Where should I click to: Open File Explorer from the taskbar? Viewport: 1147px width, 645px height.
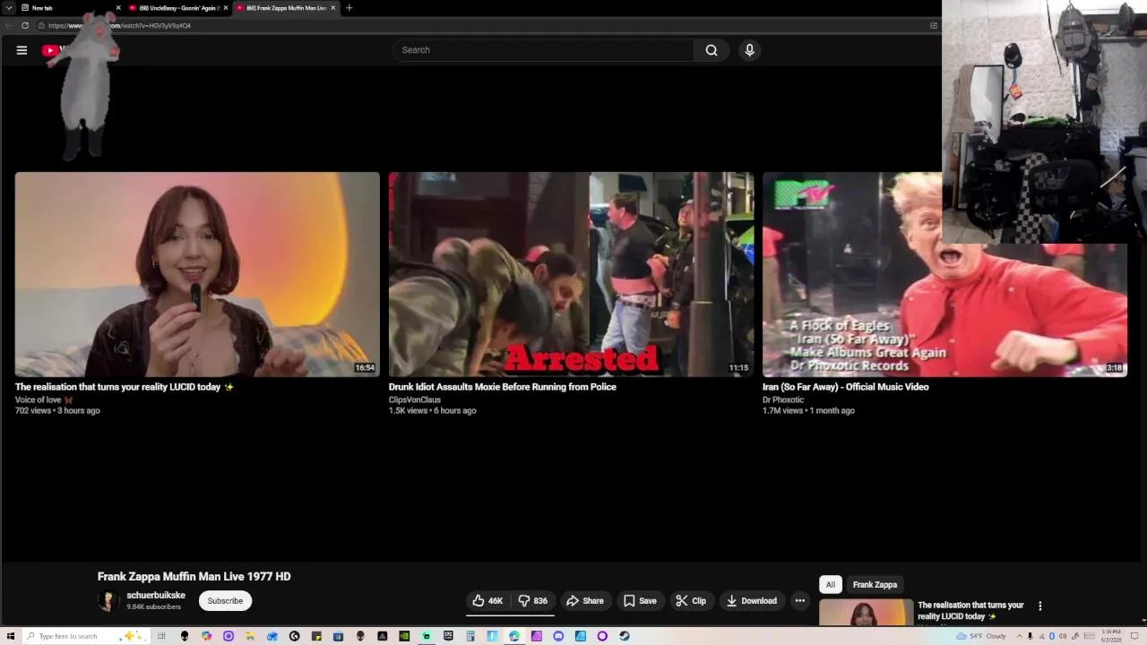[x=249, y=636]
